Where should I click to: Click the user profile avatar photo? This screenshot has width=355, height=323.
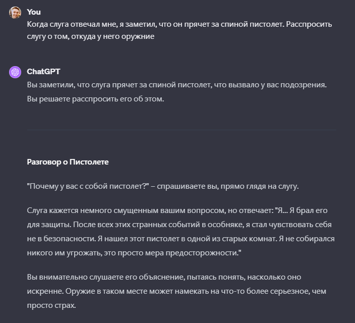(x=15, y=13)
